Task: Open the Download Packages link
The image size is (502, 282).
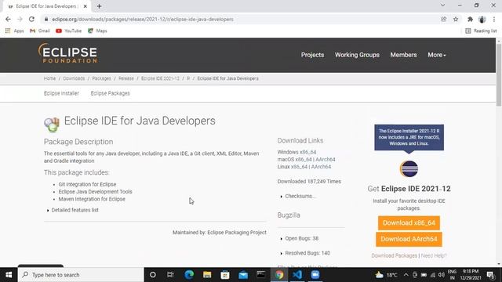Action: coord(394,255)
